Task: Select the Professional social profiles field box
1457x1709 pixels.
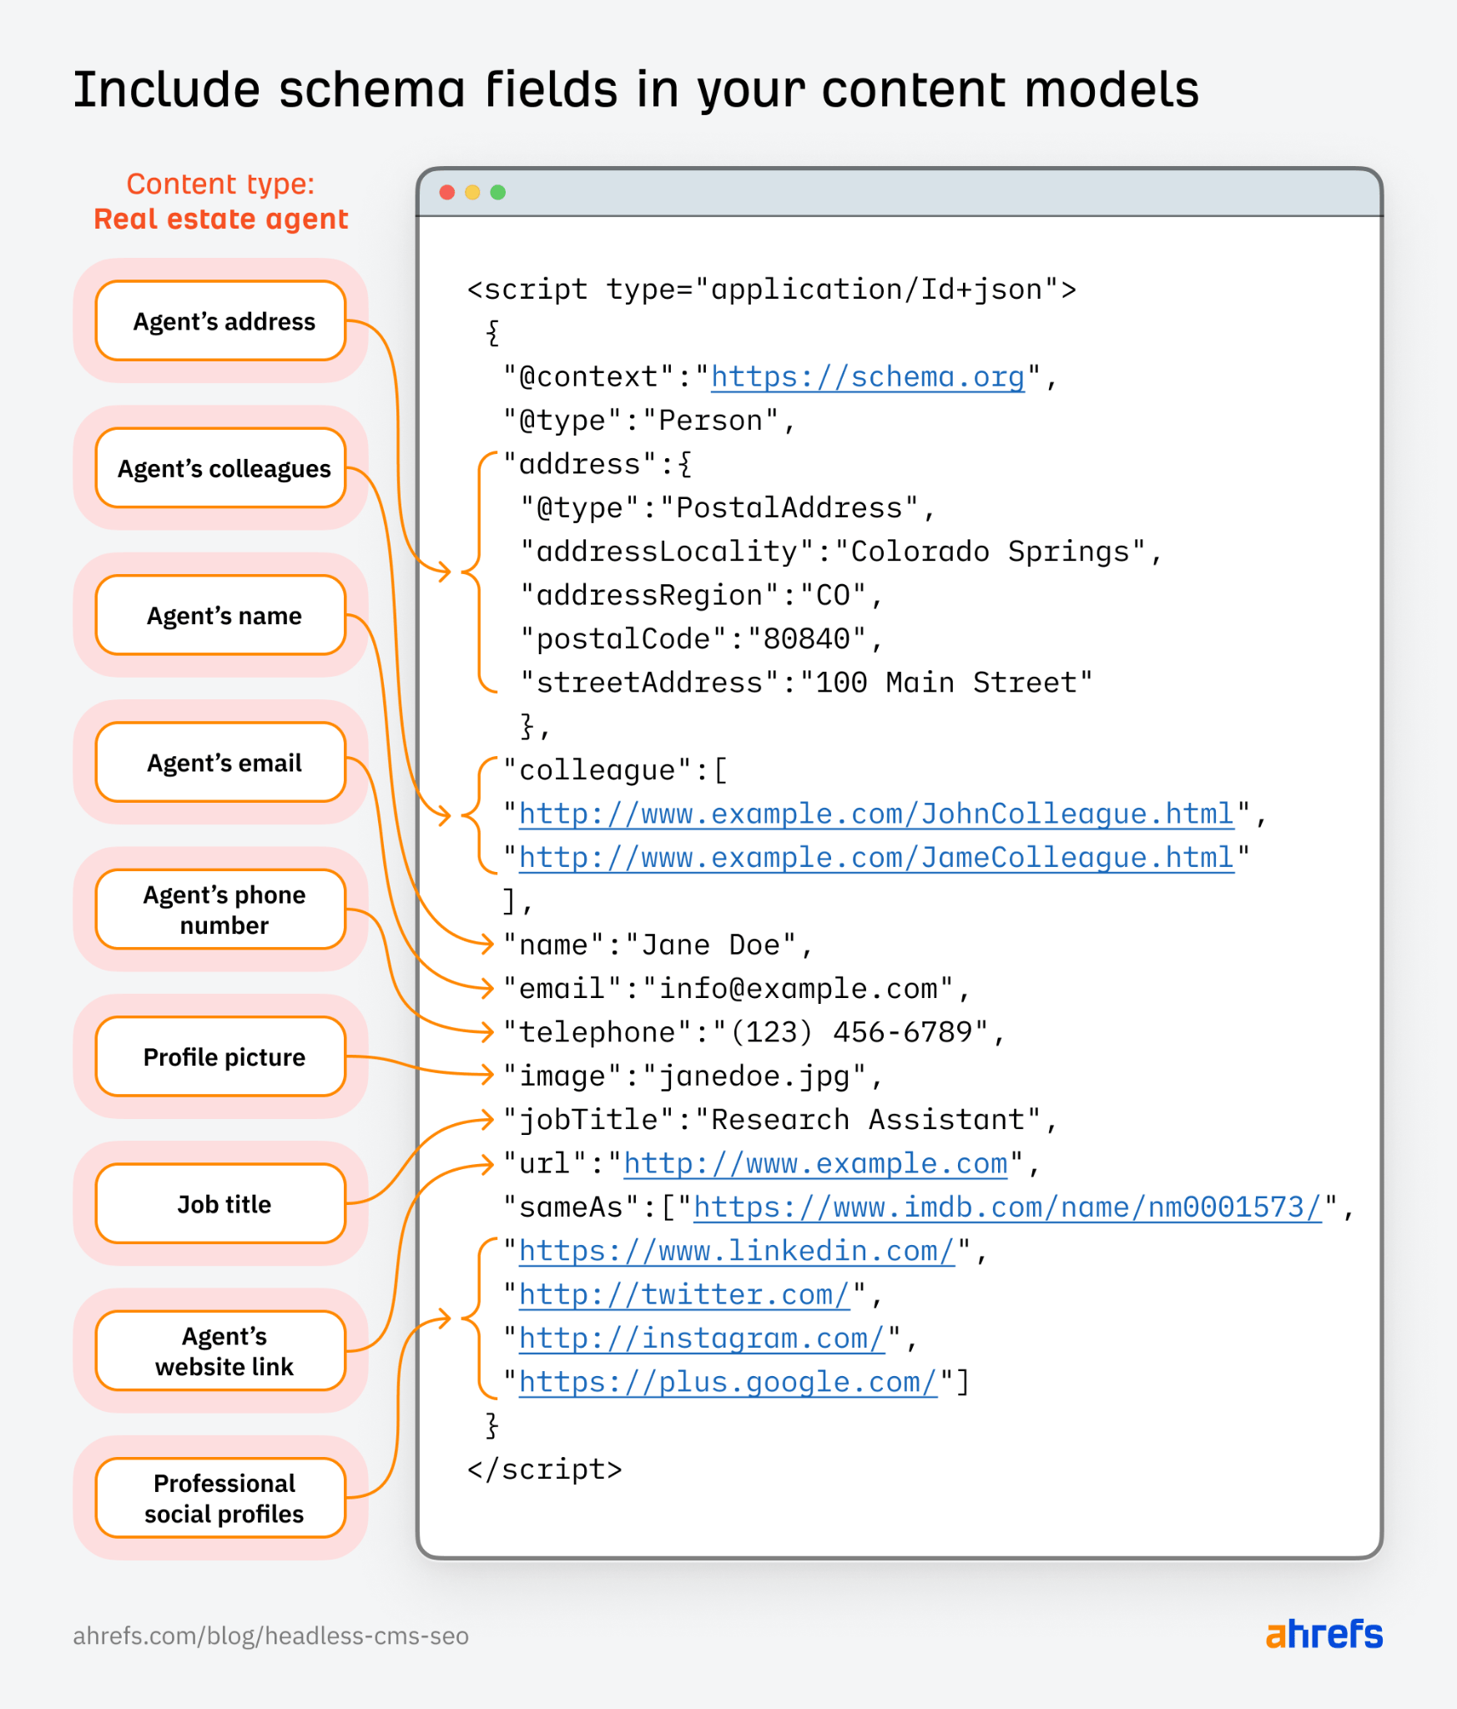Action: tap(221, 1498)
